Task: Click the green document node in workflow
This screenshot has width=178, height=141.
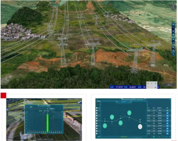Action: [x=112, y=117]
